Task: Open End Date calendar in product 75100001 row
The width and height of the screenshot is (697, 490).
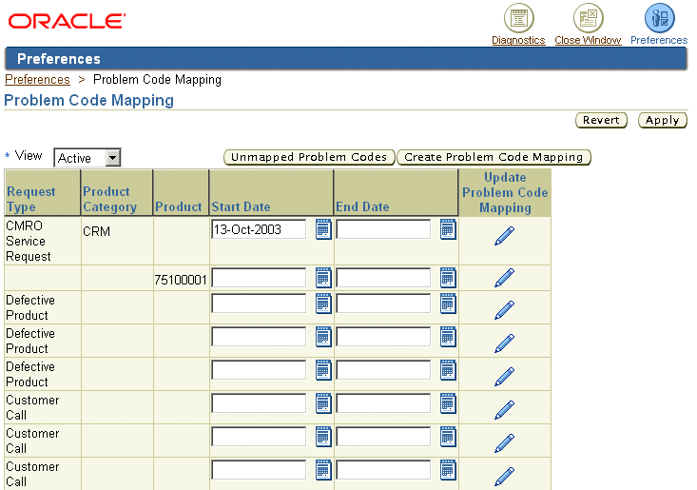Action: (448, 278)
